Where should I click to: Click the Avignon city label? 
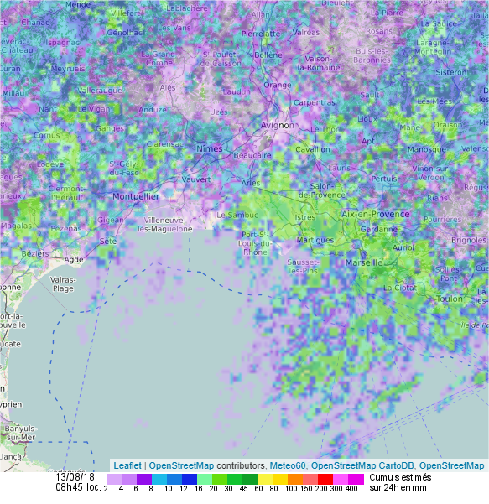(x=278, y=125)
